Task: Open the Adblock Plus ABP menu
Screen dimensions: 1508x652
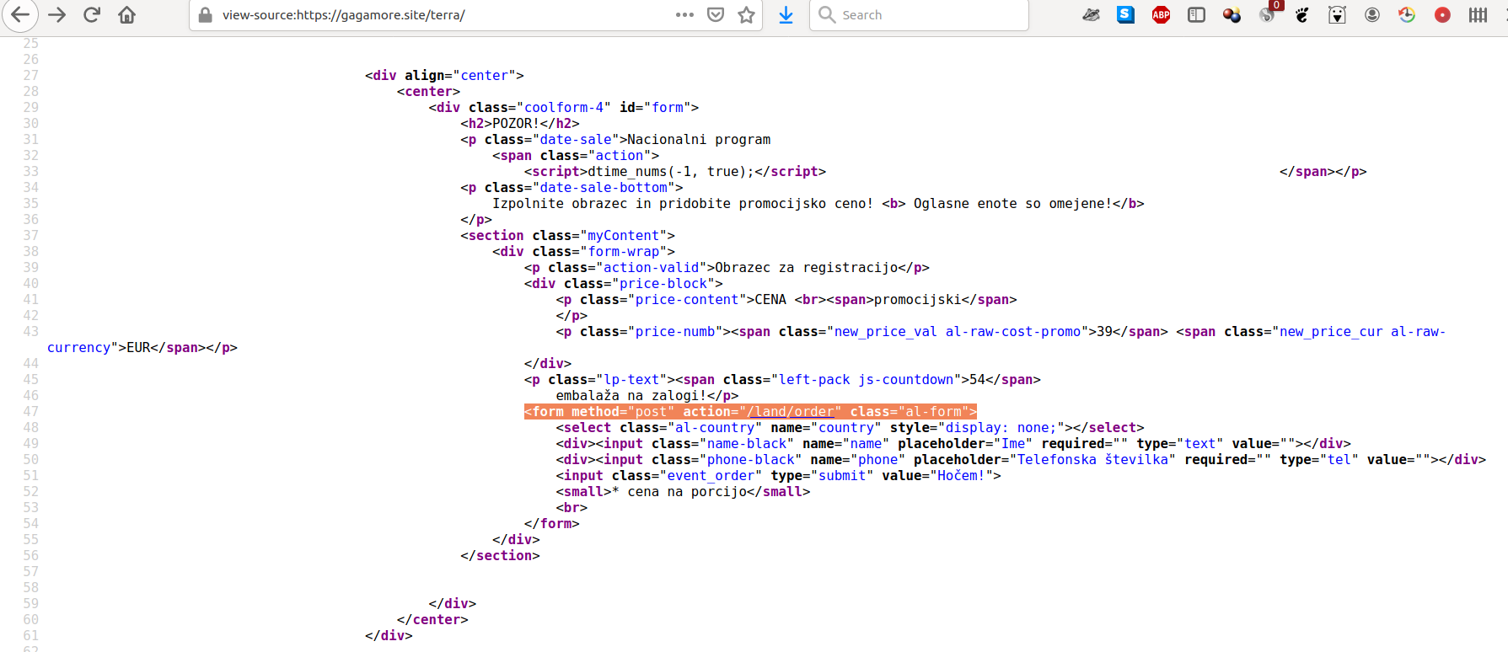Action: pos(1161,14)
